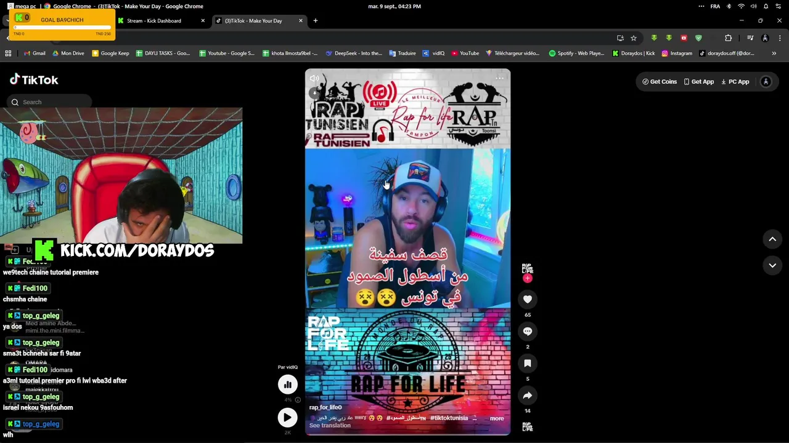Go to previous video with up chevron

click(x=772, y=239)
